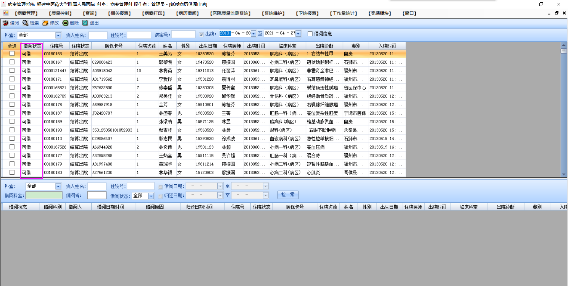Click the 归还日期时间 column header
568x286 pixels.
coord(199,207)
